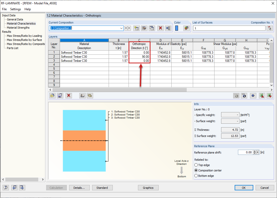Click the navigator tree horizontal scrollbar
The width and height of the screenshot is (277, 198).
coord(22,179)
